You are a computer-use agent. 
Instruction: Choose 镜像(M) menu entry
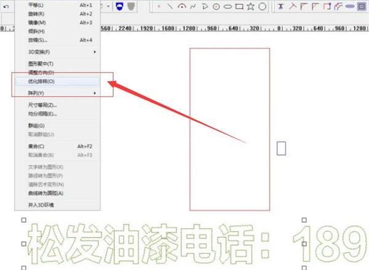coord(58,23)
